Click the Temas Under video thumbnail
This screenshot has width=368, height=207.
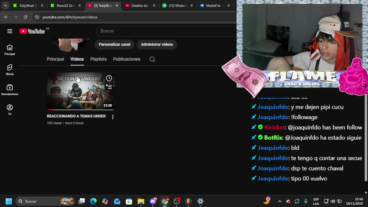point(81,91)
